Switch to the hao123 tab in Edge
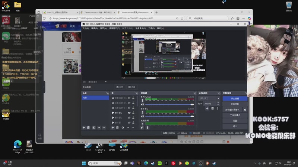298x167 pixels. point(59,13)
